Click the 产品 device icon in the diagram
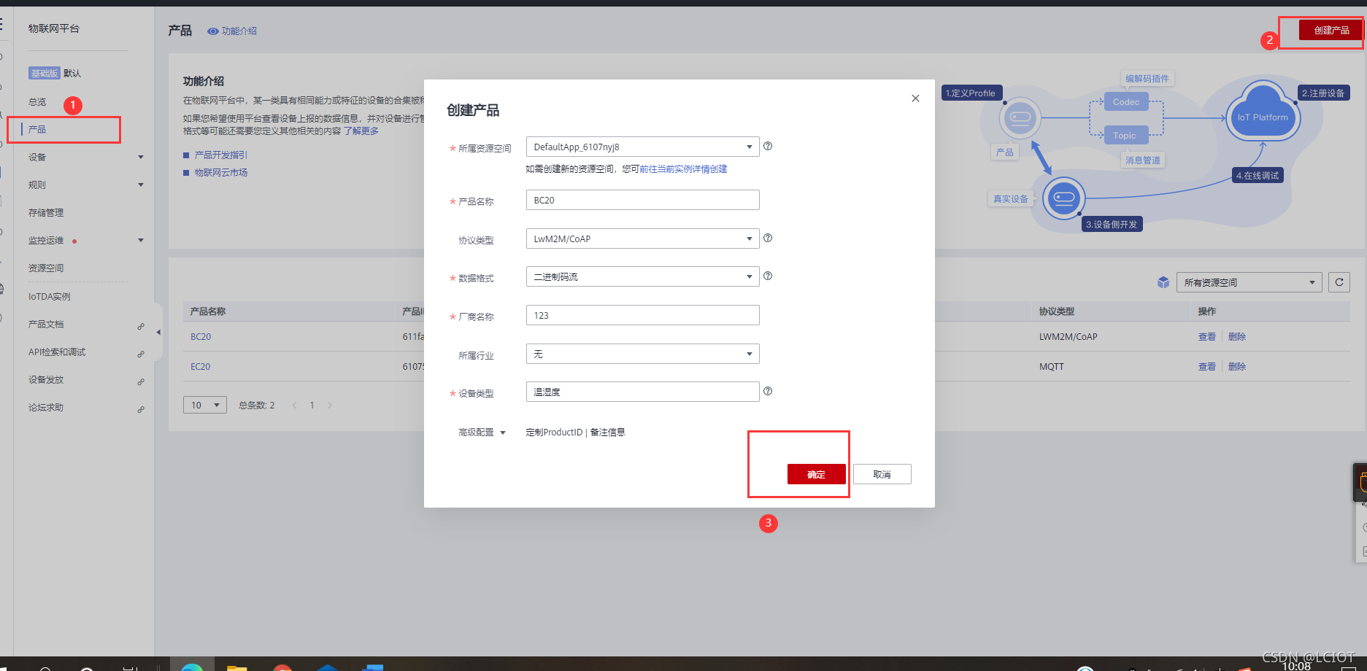The width and height of the screenshot is (1367, 671). pyautogui.click(x=1020, y=117)
